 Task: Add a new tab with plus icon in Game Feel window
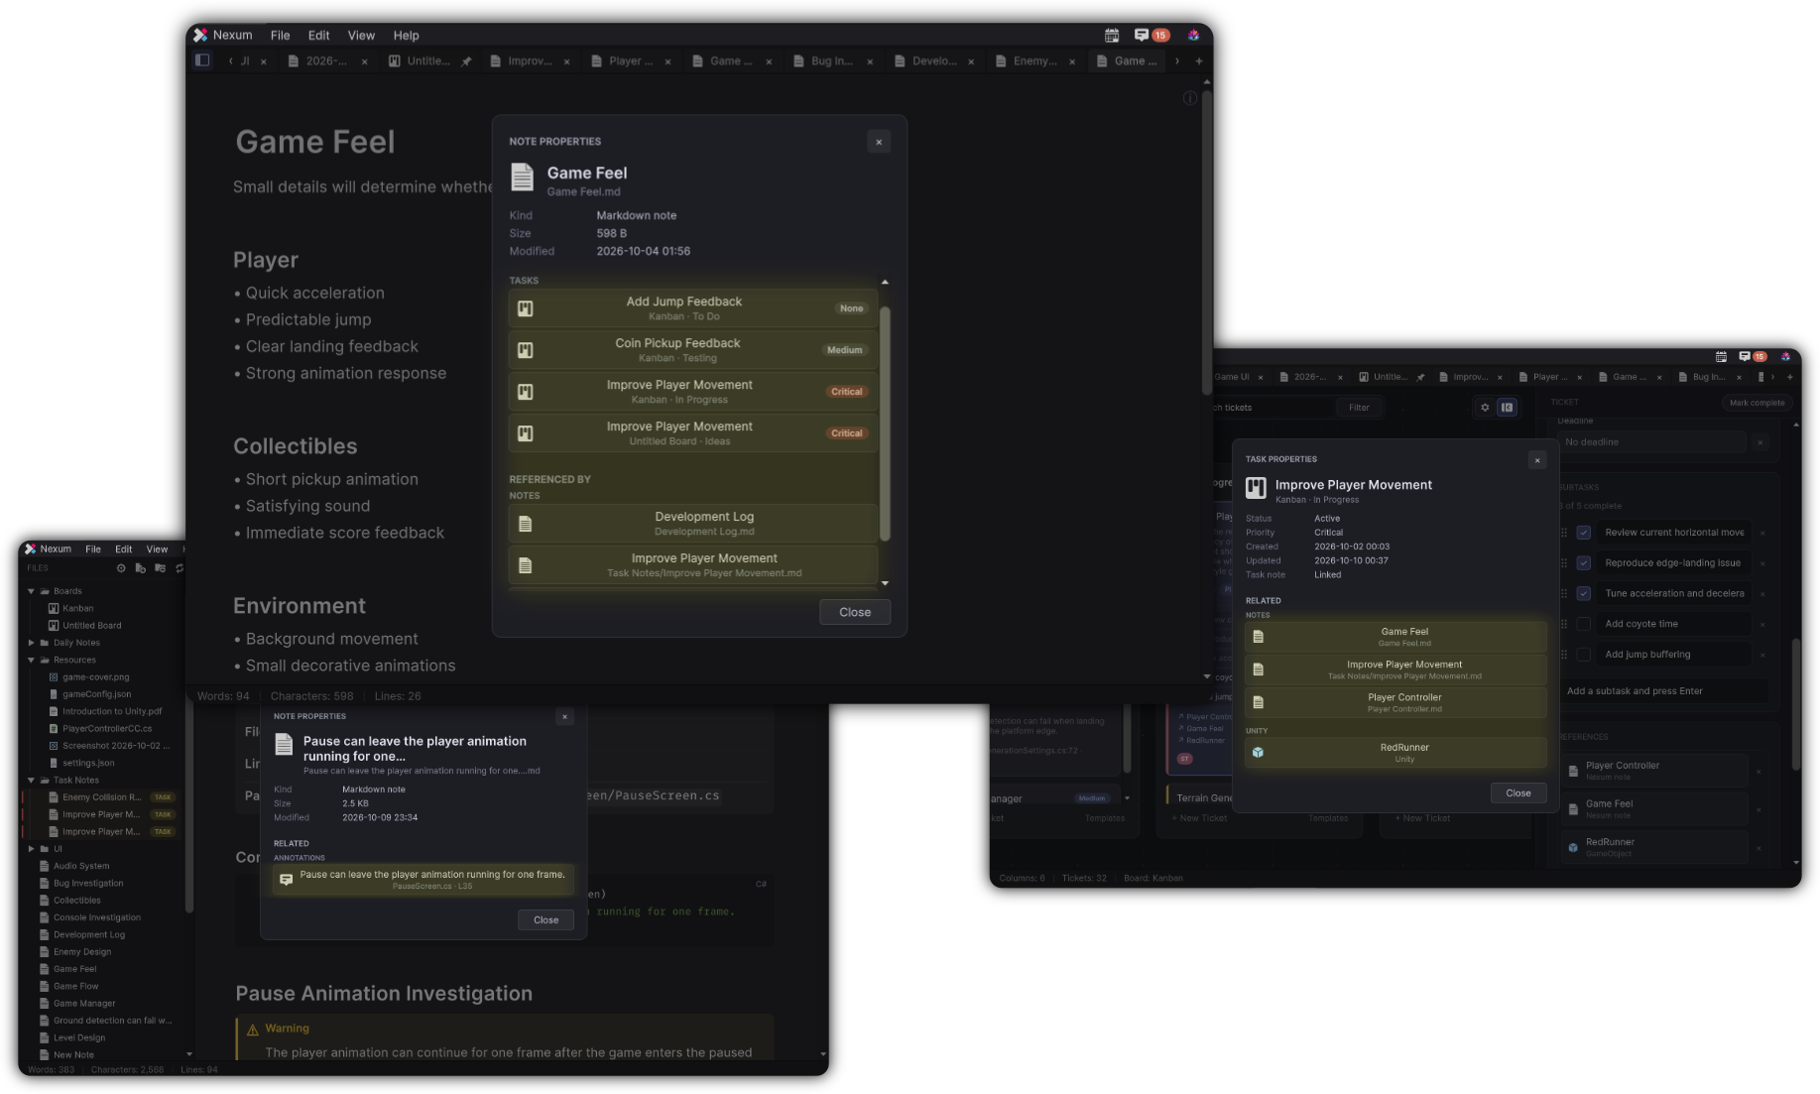[1198, 61]
